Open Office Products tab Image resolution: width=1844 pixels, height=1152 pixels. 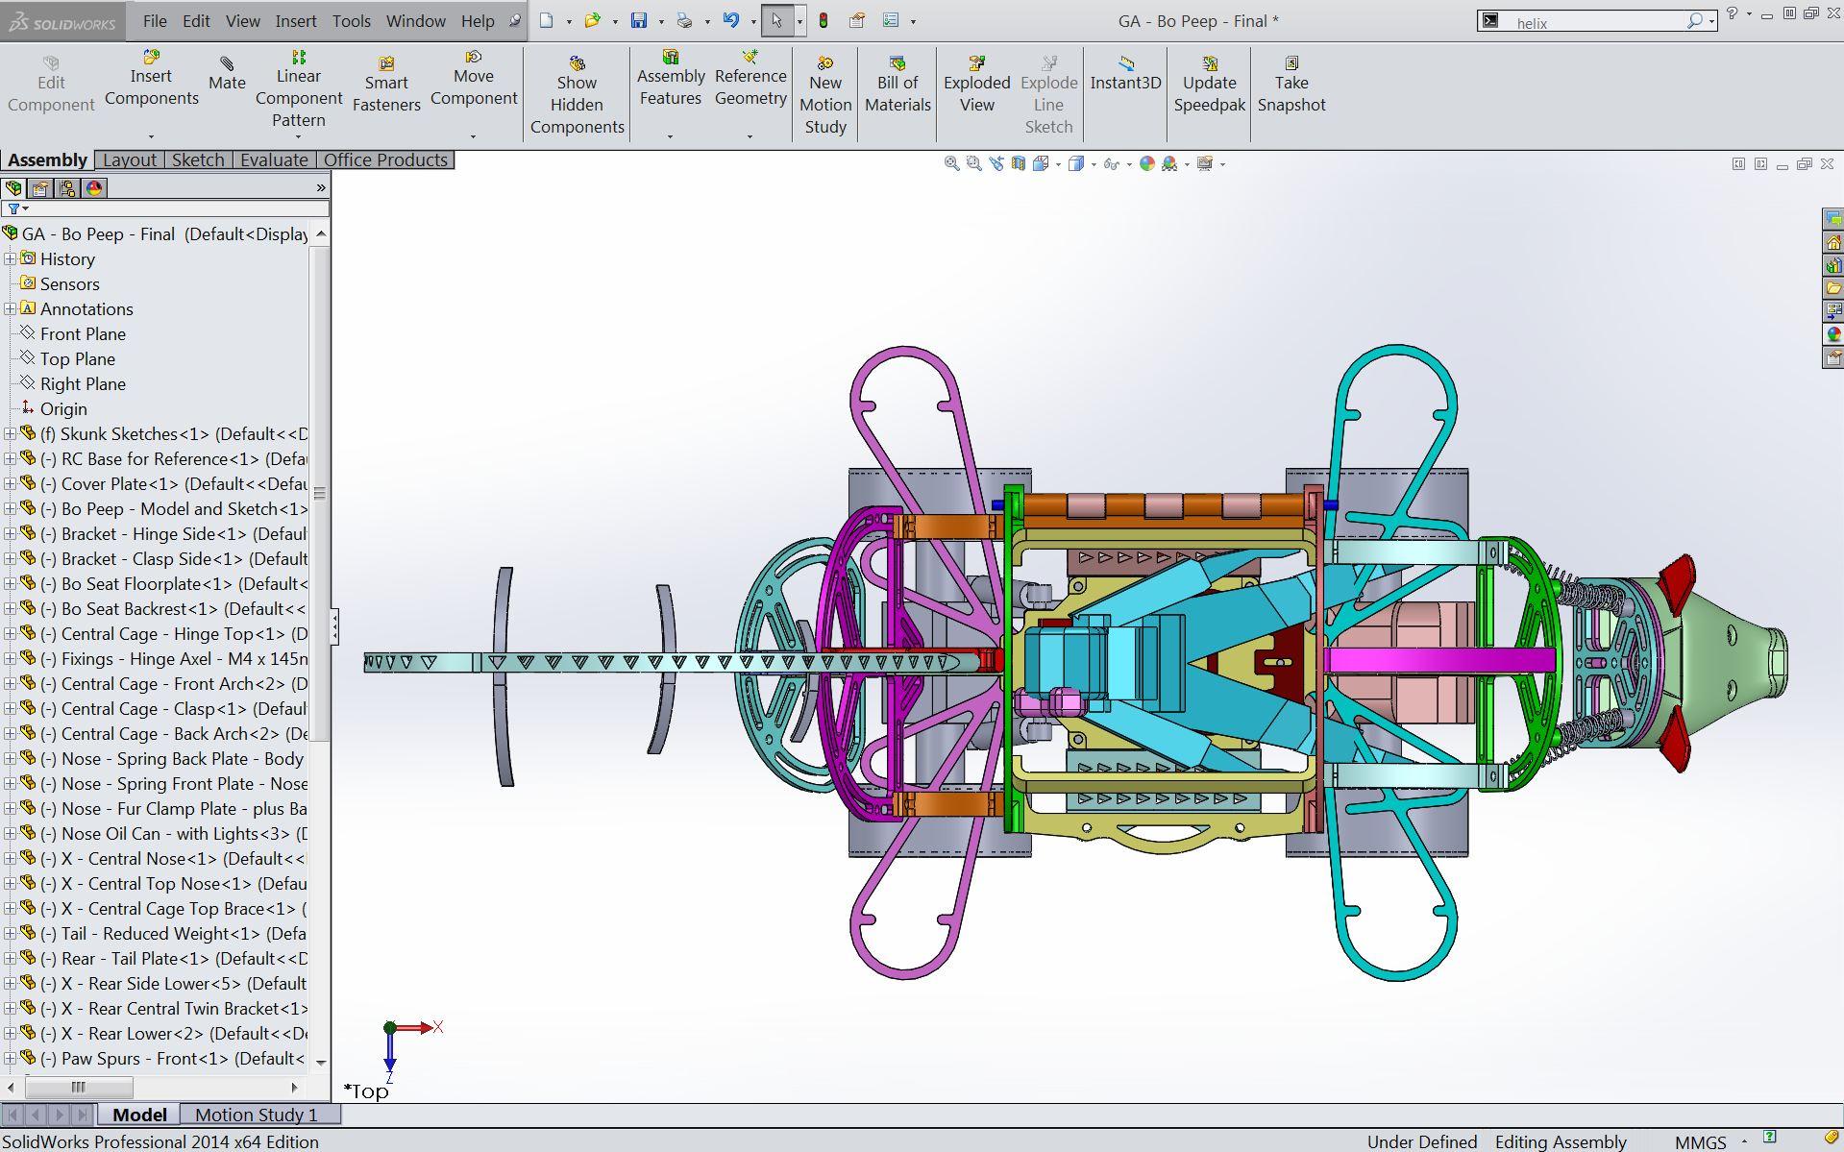click(x=385, y=159)
